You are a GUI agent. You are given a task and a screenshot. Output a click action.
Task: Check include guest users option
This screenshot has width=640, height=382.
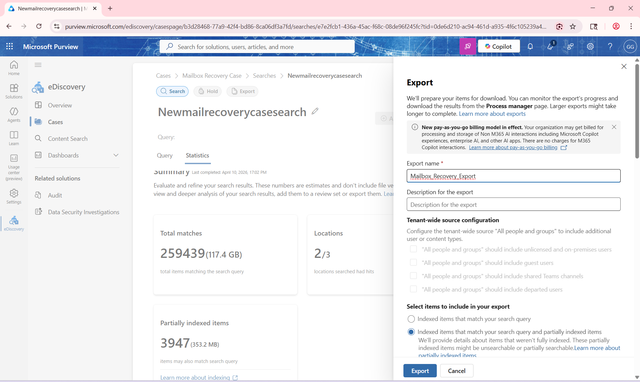[x=413, y=263]
